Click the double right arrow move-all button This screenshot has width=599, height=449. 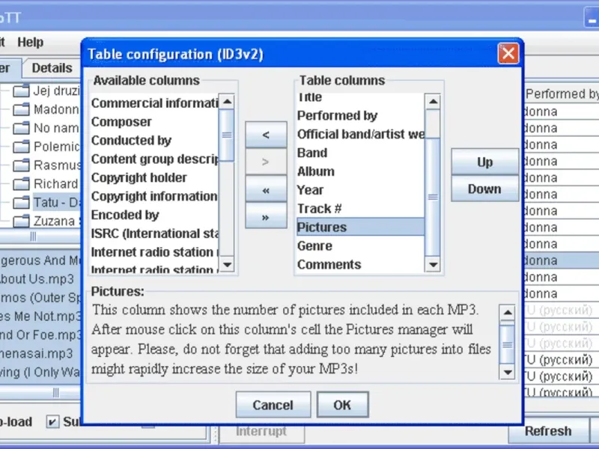[x=265, y=218]
